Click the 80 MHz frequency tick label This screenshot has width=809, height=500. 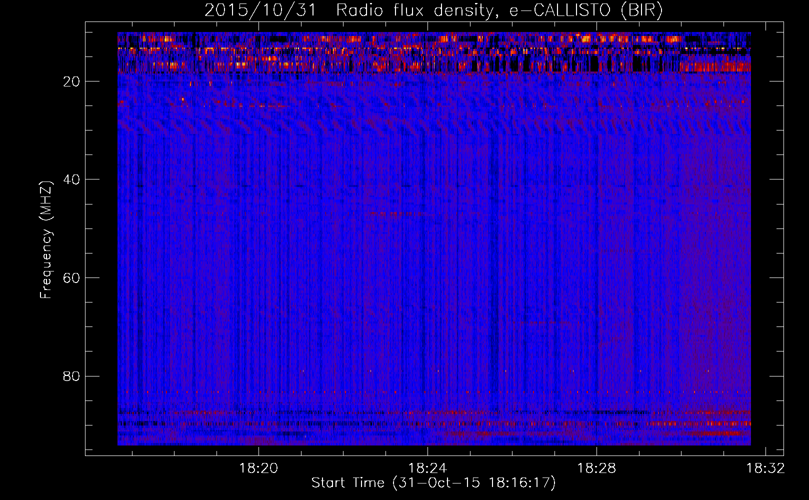pos(72,376)
